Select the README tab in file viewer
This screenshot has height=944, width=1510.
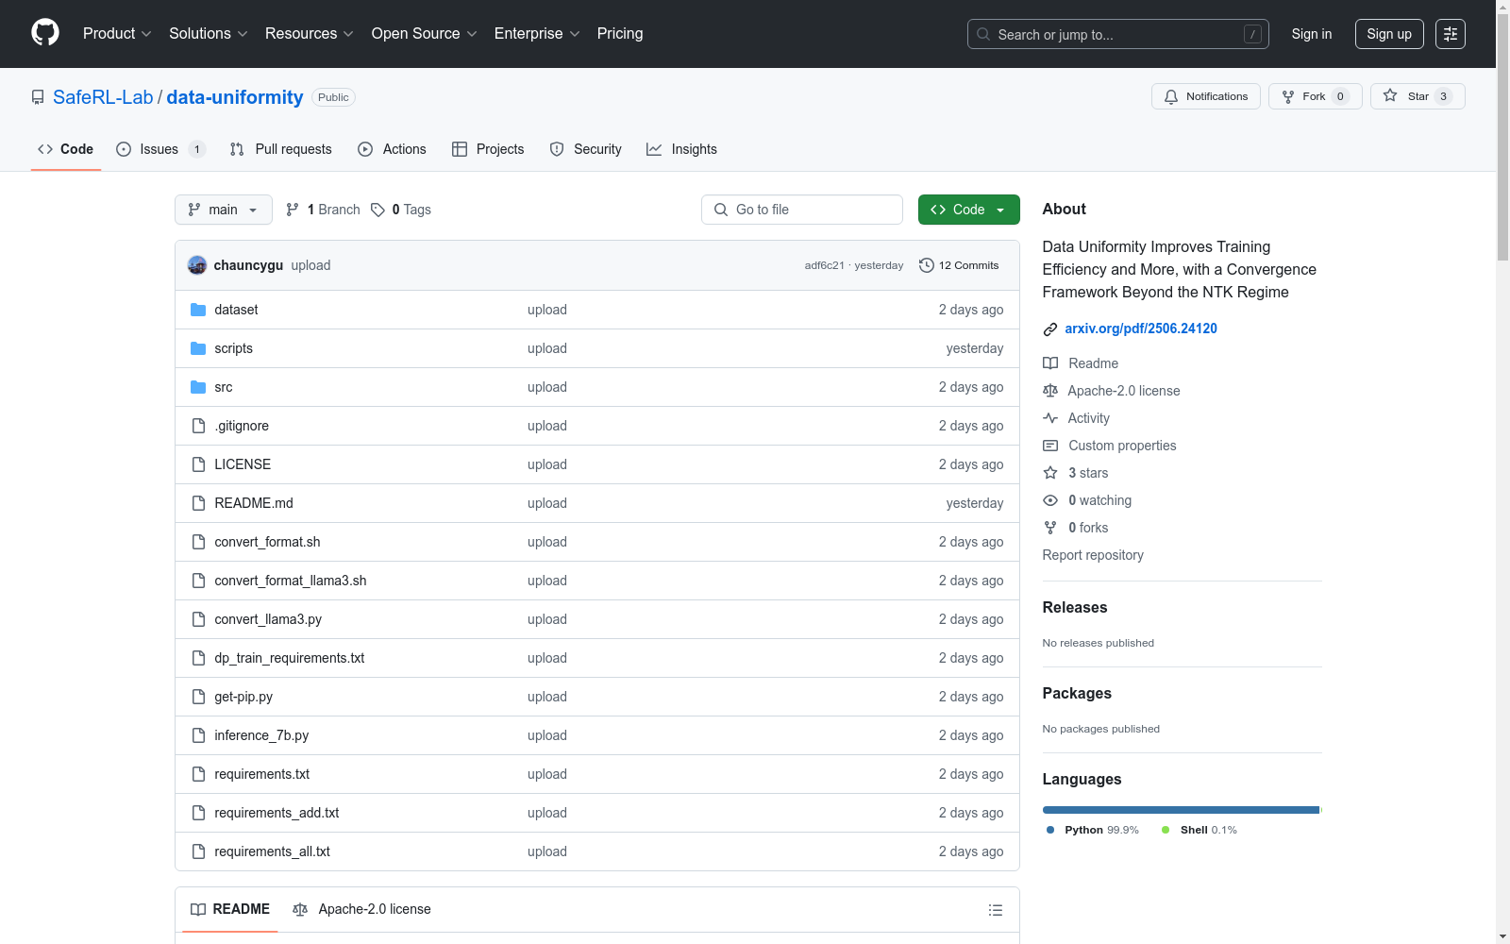(230, 909)
